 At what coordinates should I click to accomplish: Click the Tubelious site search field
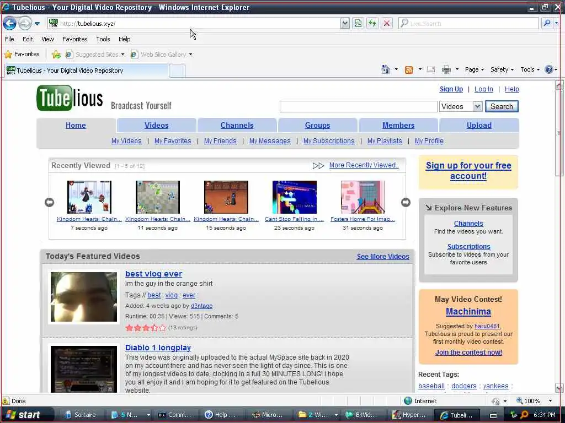click(359, 106)
